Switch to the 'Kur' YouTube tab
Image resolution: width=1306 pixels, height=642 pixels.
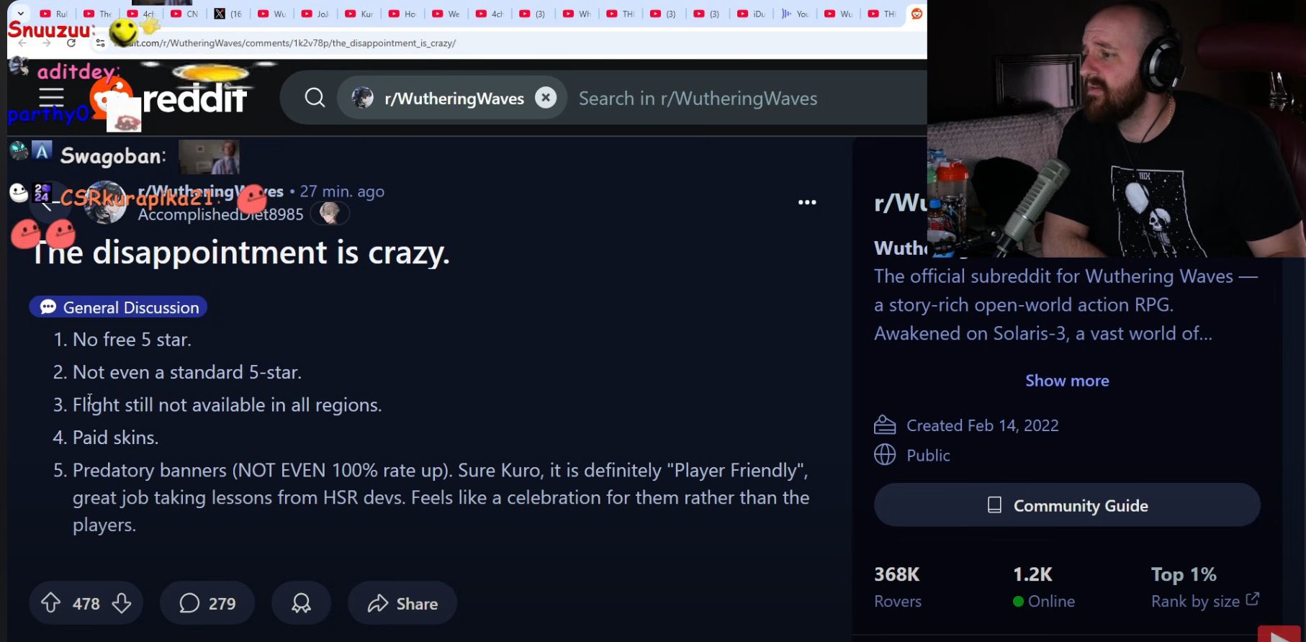click(x=359, y=14)
